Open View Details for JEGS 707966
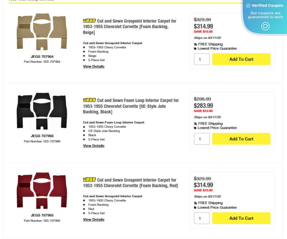The height and width of the screenshot is (239, 287). (93, 146)
